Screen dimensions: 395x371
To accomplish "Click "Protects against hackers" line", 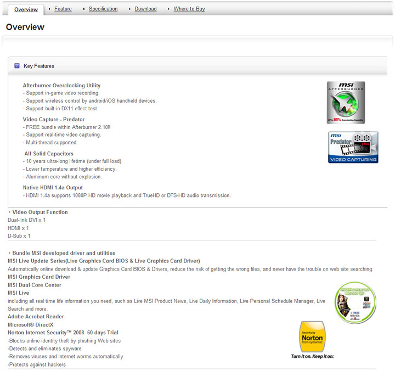I will (37, 364).
